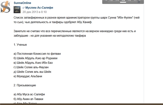Open the dark avatar beside Муслим Ас-Саляфи
The width and height of the screenshot is (163, 105).
coord(17,10)
